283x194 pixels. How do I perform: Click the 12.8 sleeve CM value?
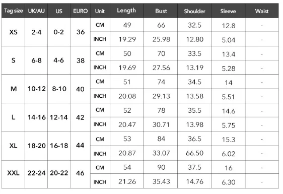point(229,26)
